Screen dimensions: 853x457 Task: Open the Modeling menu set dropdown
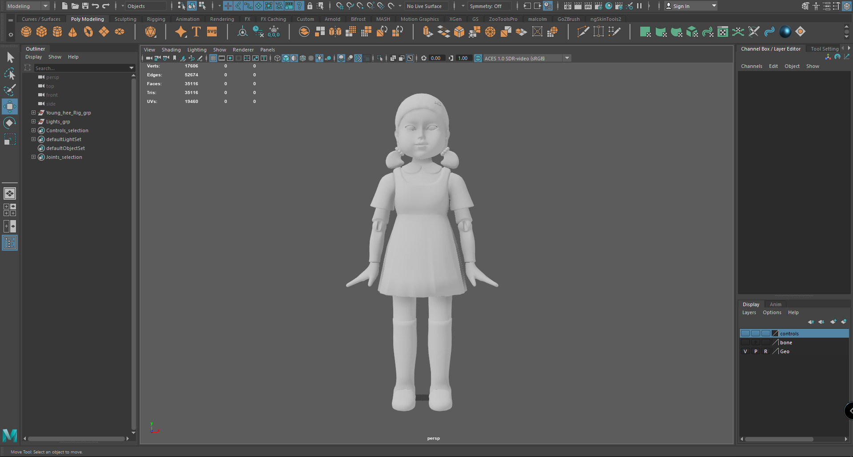point(28,6)
